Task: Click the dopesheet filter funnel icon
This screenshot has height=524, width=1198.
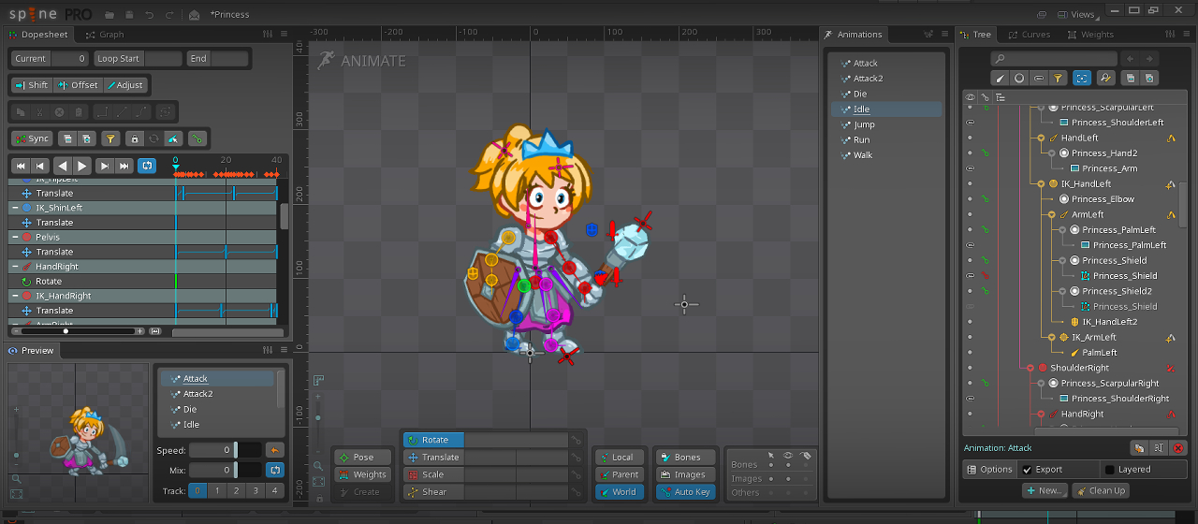Action: click(110, 138)
